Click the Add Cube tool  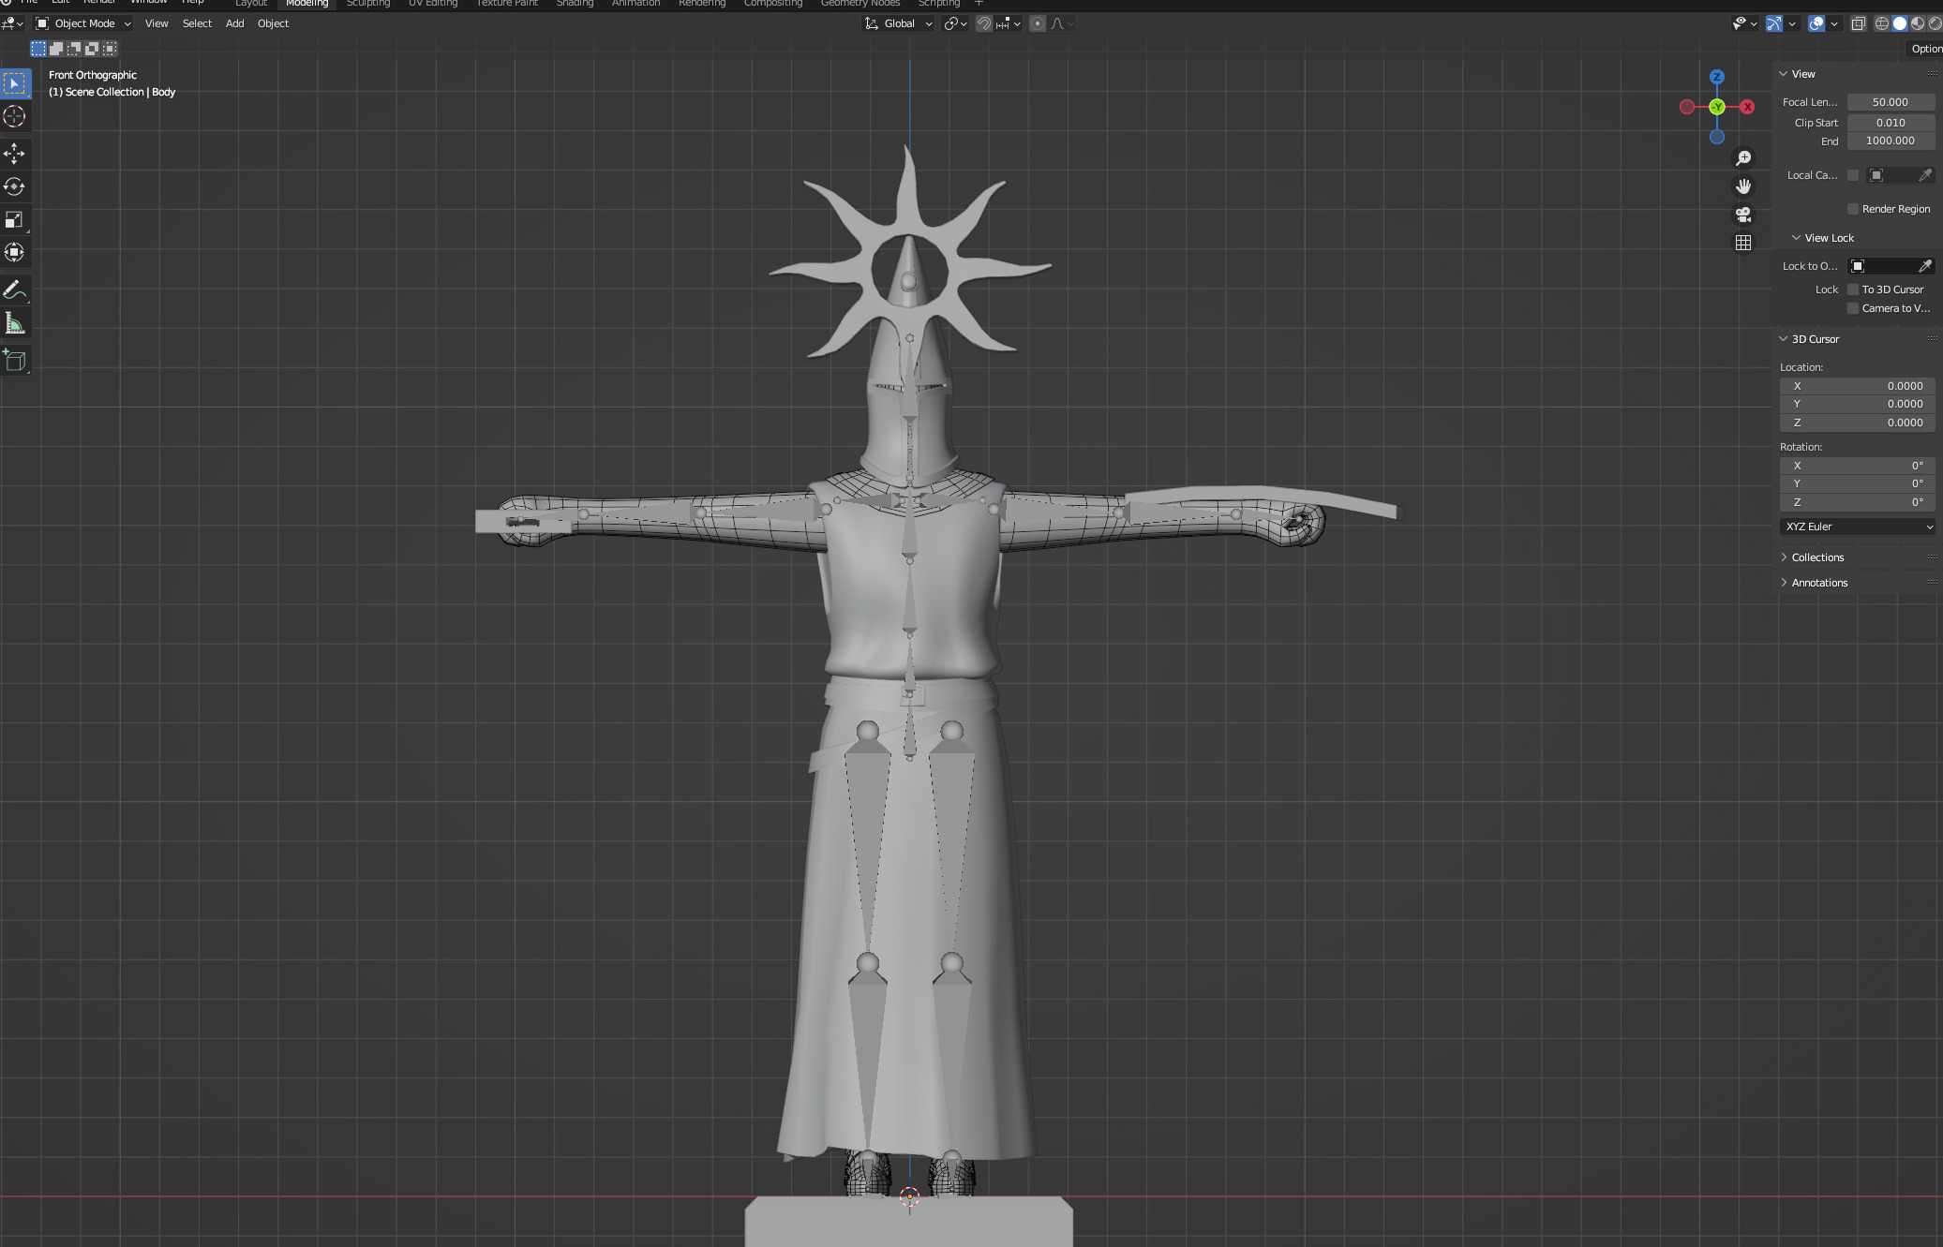tap(14, 361)
